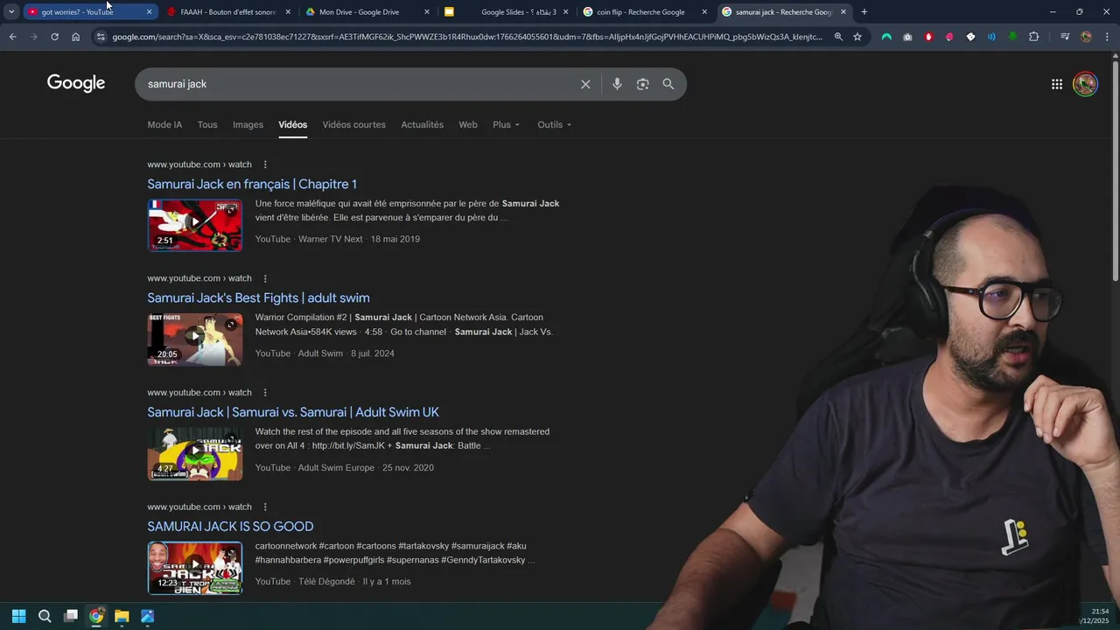Play the 4:27 video thumbnail
This screenshot has height=630, width=1120.
tap(195, 453)
